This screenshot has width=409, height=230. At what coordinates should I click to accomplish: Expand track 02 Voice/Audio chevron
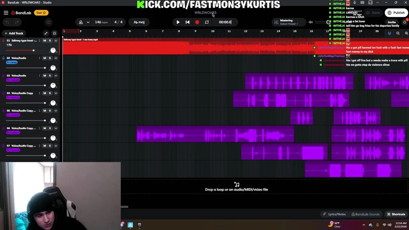[56, 58]
